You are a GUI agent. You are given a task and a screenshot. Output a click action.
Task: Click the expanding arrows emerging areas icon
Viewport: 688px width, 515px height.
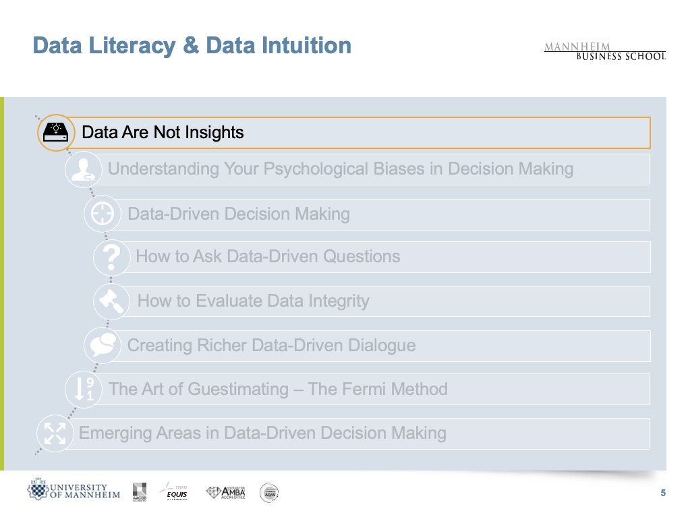55,433
